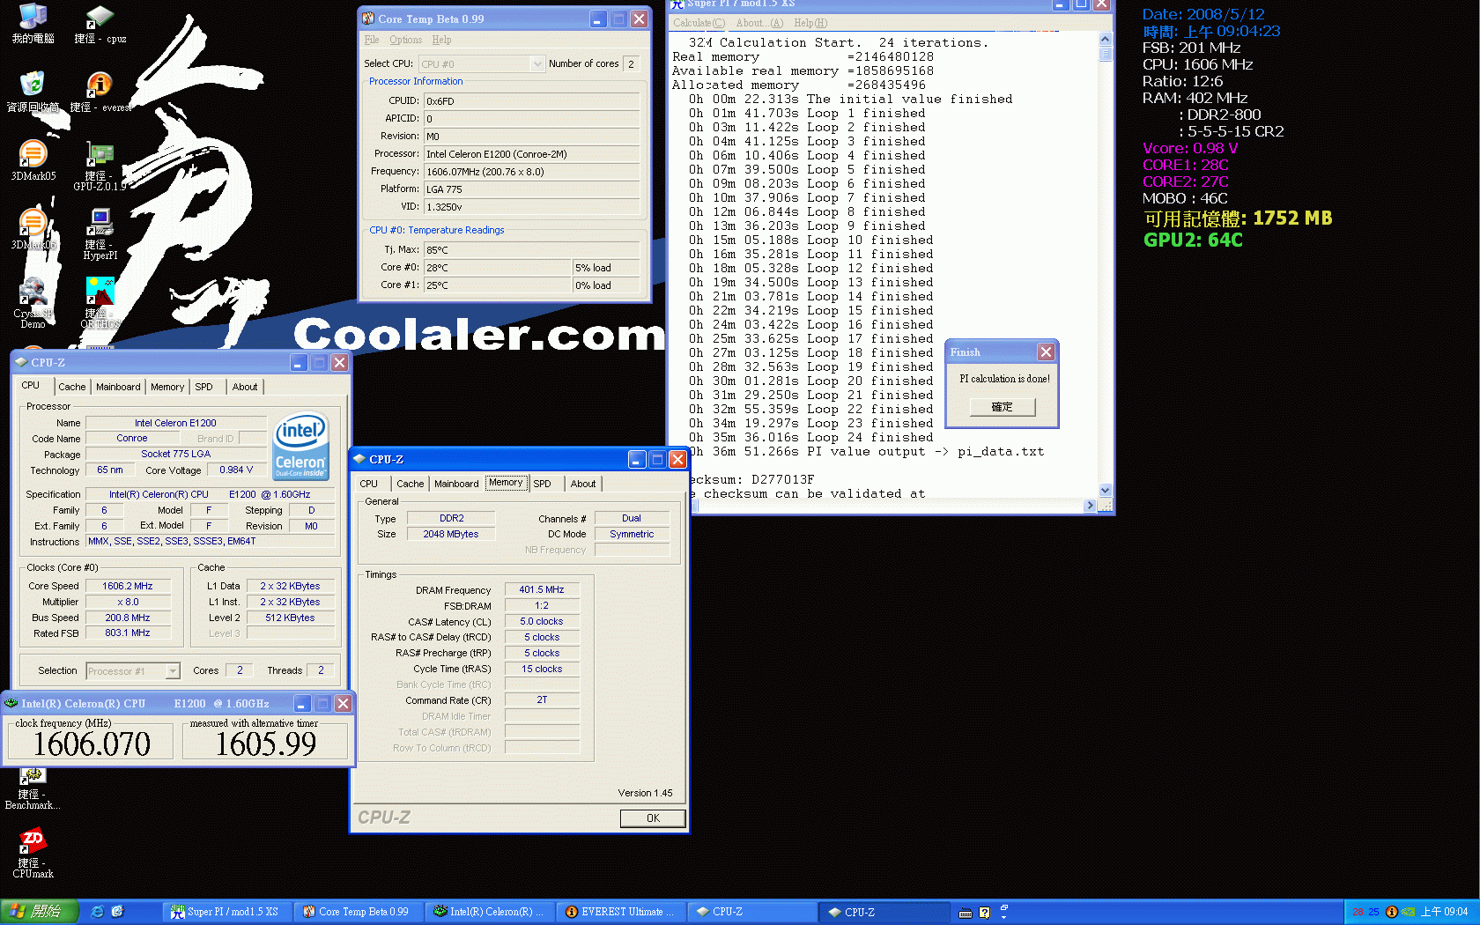Close the Finish dialog
This screenshot has height=925, width=1480.
click(1046, 352)
